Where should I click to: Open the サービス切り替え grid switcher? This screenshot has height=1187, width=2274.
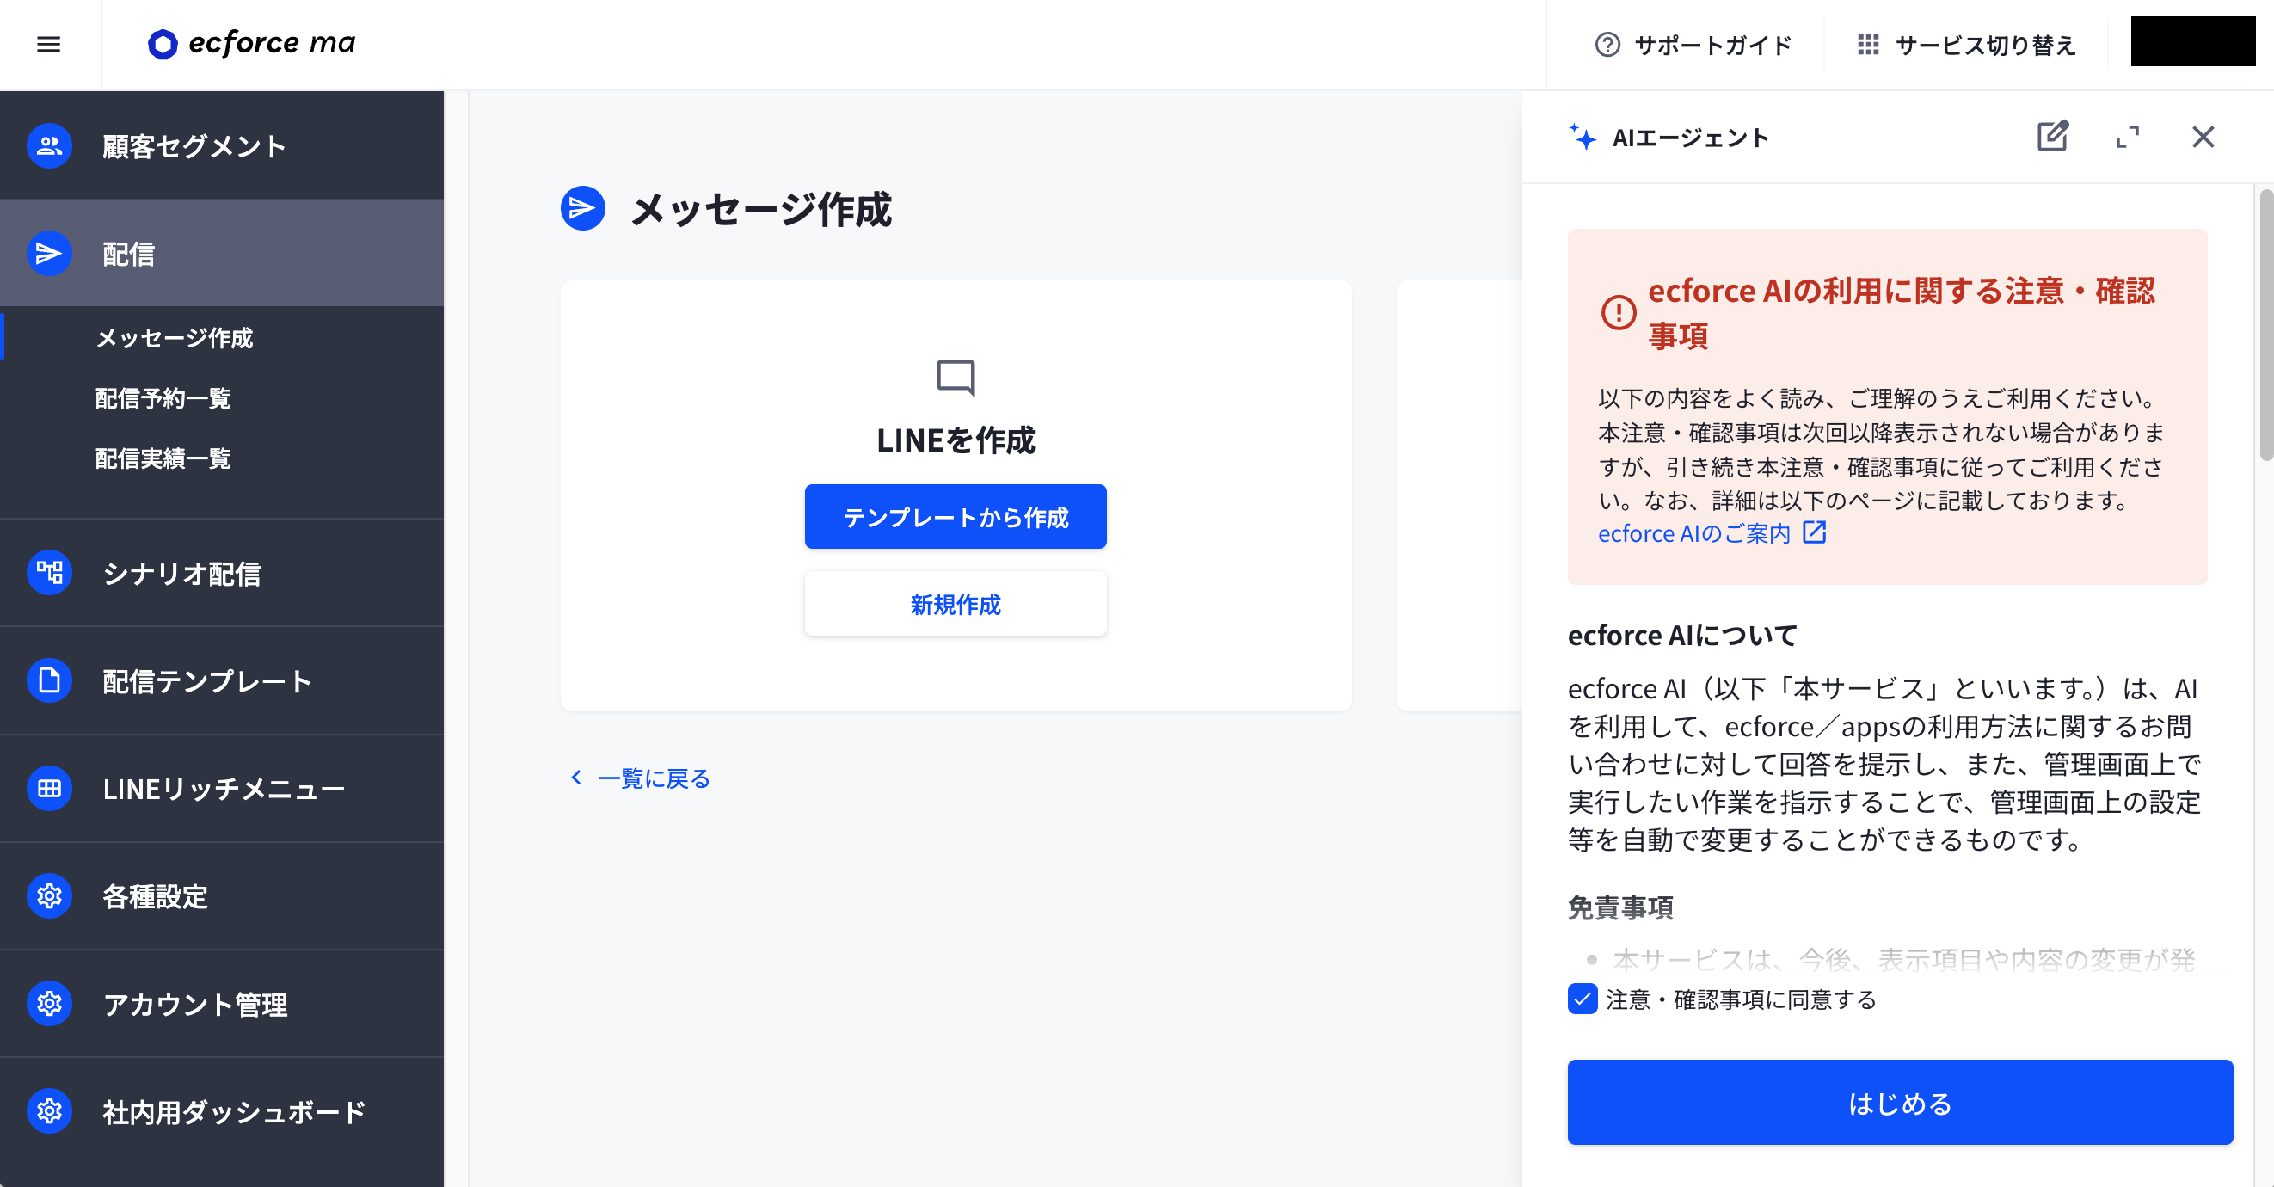[1965, 45]
